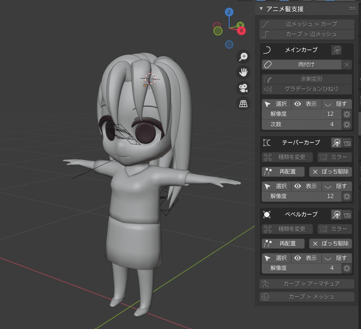Click ベベルカーブ rename card icon
Viewport: 361px width, 329px height.
click(347, 214)
